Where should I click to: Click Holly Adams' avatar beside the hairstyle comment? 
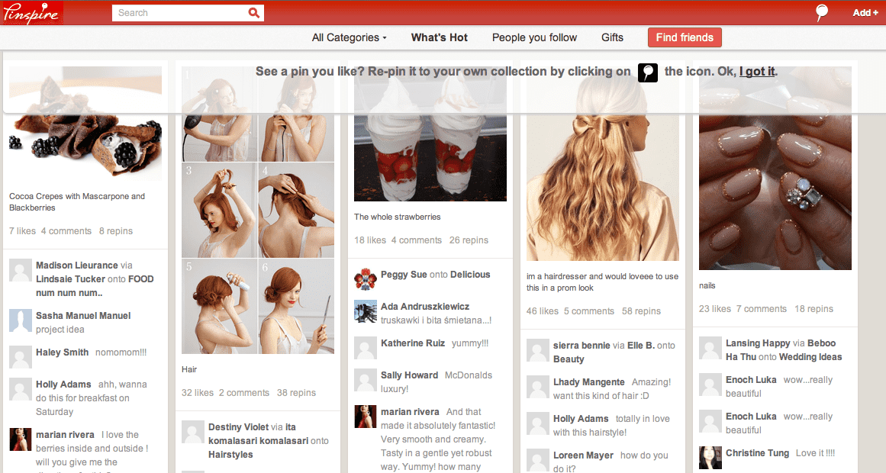pos(537,424)
